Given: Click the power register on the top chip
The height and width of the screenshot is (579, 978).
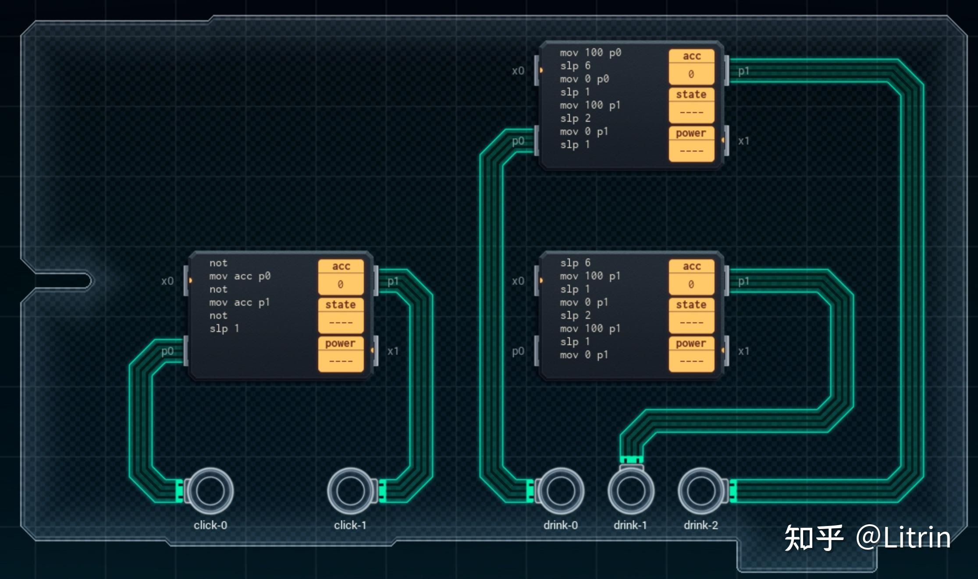Looking at the screenshot, I should 692,144.
